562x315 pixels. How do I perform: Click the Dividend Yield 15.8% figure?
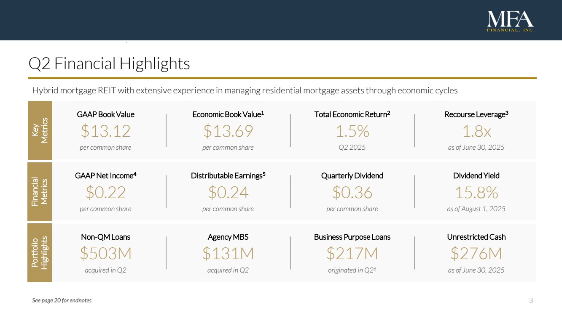click(476, 193)
